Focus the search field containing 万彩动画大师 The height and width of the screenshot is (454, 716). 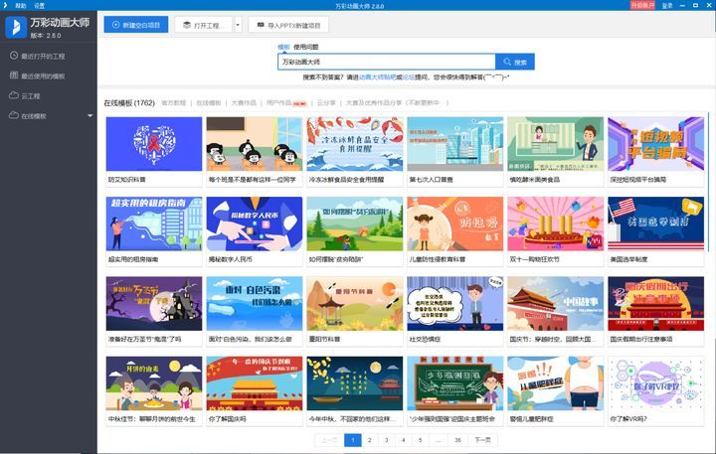tap(386, 62)
